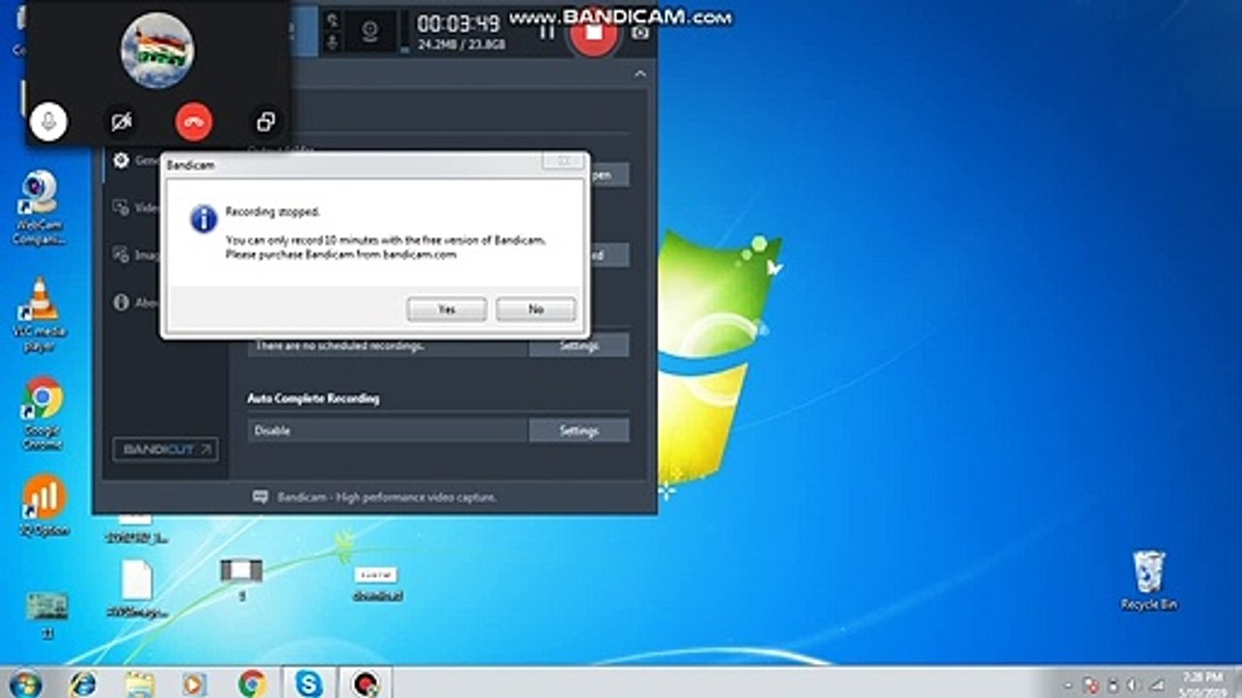The image size is (1242, 698).
Task: Select the small image file on desktop
Action: click(377, 584)
